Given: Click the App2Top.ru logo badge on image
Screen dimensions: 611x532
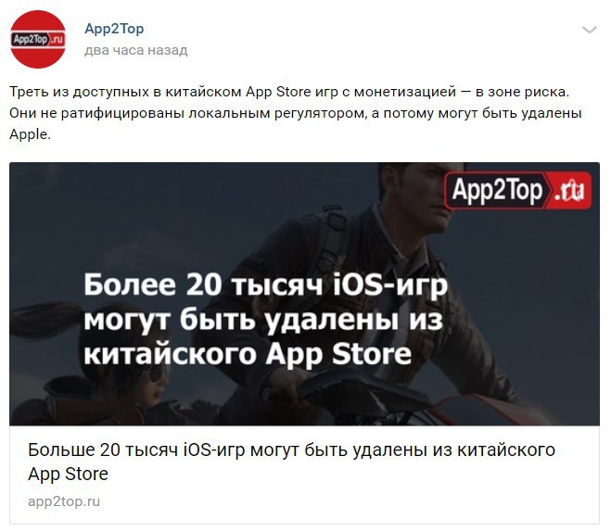Looking at the screenshot, I should pyautogui.click(x=518, y=190).
